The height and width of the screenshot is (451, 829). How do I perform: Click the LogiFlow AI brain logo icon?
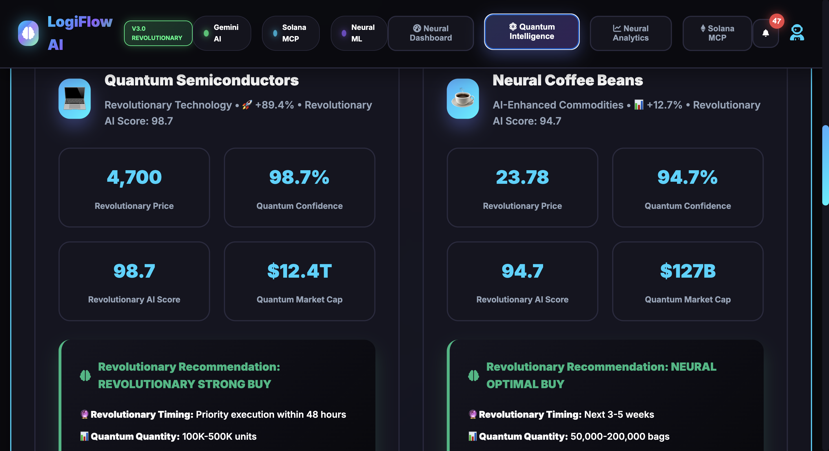(28, 33)
